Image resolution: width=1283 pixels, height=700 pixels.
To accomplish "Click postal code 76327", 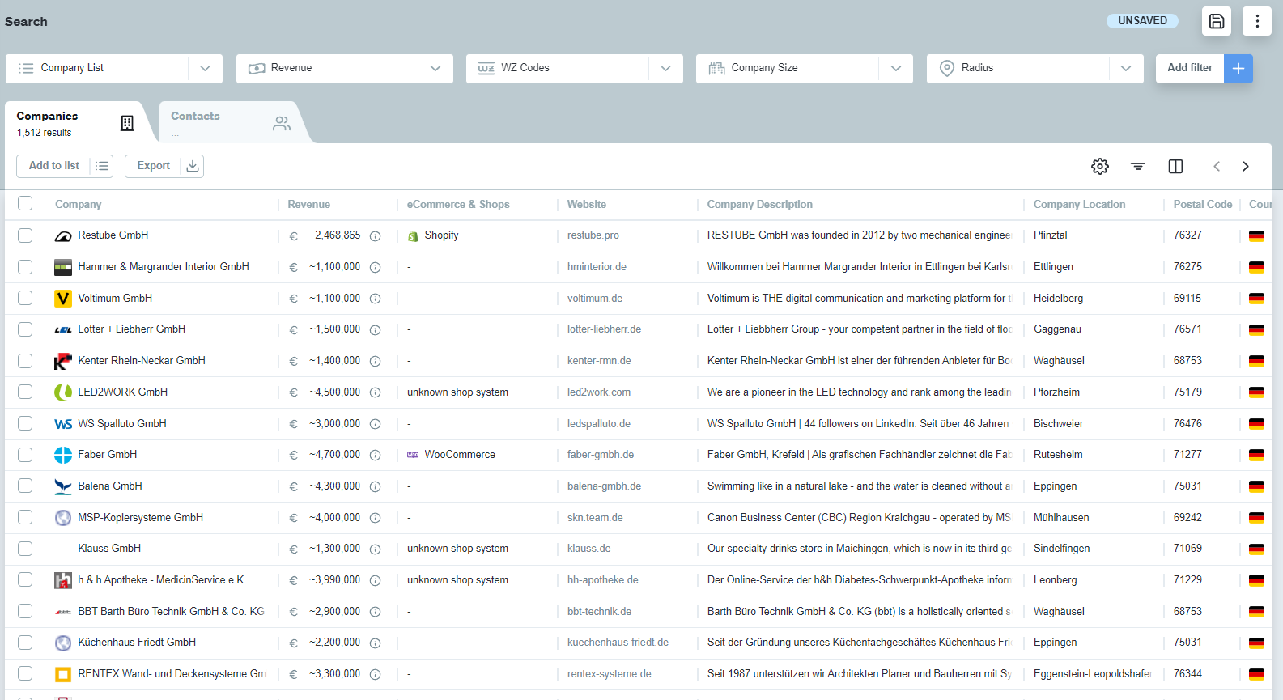I will click(1187, 235).
